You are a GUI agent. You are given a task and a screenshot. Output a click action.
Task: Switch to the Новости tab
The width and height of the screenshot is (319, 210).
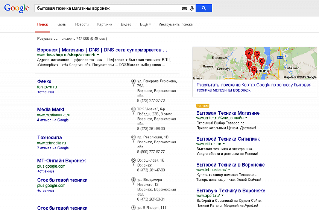[82, 24]
